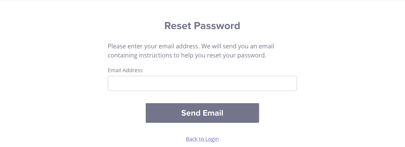Screen dimensions: 405x147
Task: Click "We will send you an email" text
Action: [238, 46]
